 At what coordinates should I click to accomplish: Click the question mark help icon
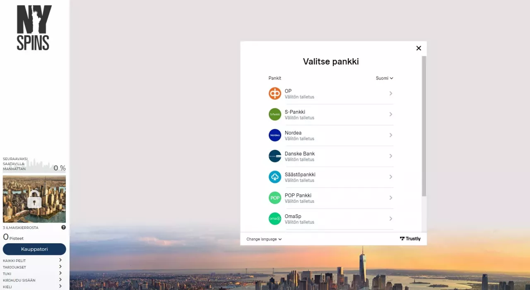[63, 227]
